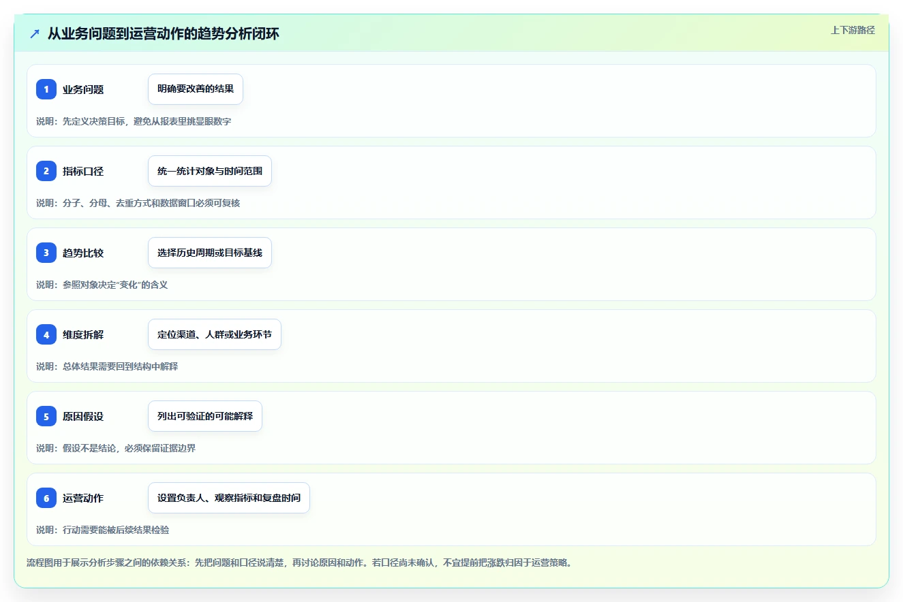This screenshot has width=903, height=602.
Task: Select the 定位渠道、人群或业务环节 chip
Action: pyautogui.click(x=215, y=334)
